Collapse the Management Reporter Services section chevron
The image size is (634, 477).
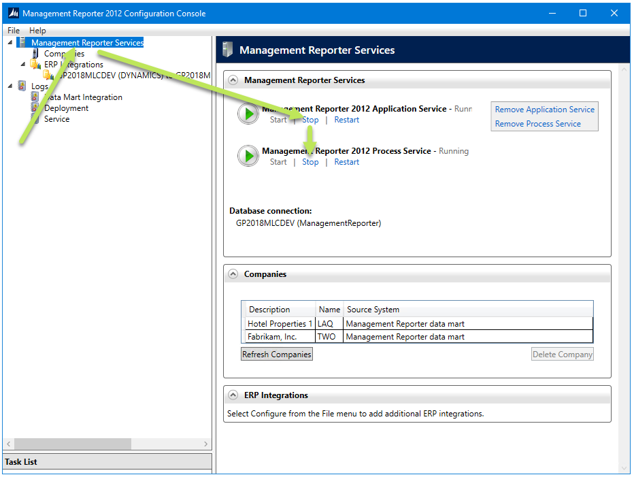[233, 80]
